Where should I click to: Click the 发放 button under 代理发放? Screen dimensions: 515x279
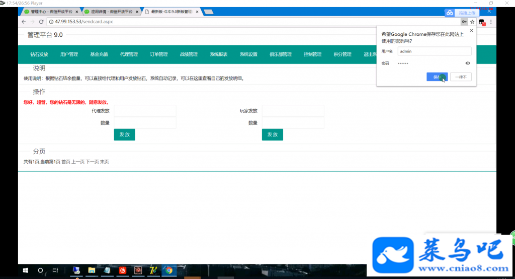pyautogui.click(x=125, y=134)
